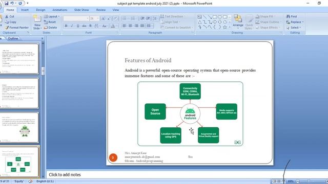The width and height of the screenshot is (328, 184).
Task: Open the Animations ribbon tab
Action: [x=60, y=10]
